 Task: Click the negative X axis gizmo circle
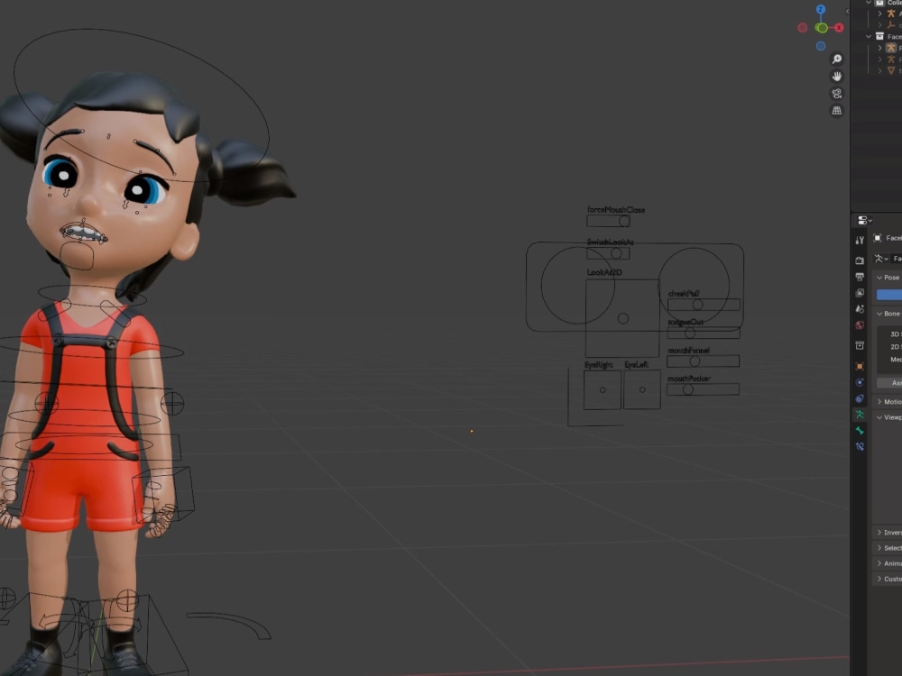click(x=803, y=28)
